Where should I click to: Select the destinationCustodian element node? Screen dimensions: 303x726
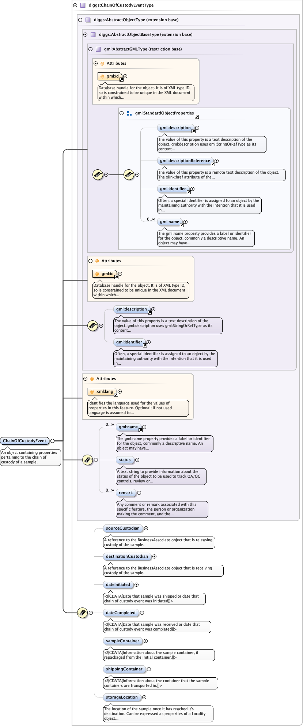coord(127,557)
